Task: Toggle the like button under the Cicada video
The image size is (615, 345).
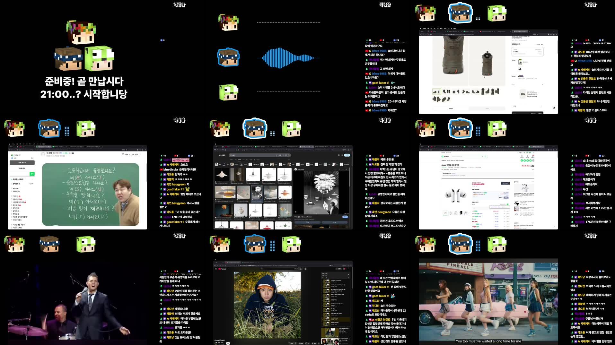Action: 290,343
